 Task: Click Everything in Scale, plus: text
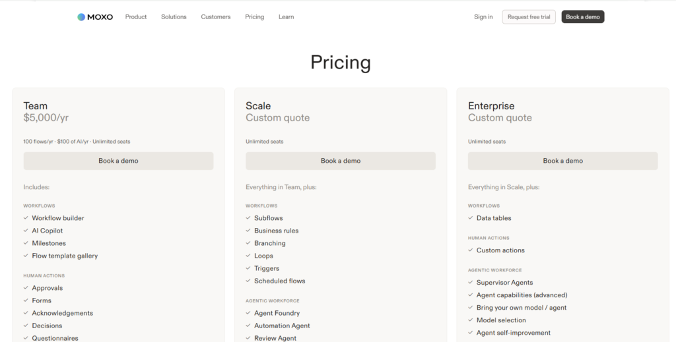point(504,187)
